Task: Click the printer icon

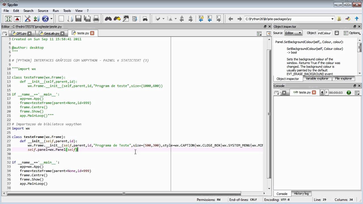Action: [96, 19]
